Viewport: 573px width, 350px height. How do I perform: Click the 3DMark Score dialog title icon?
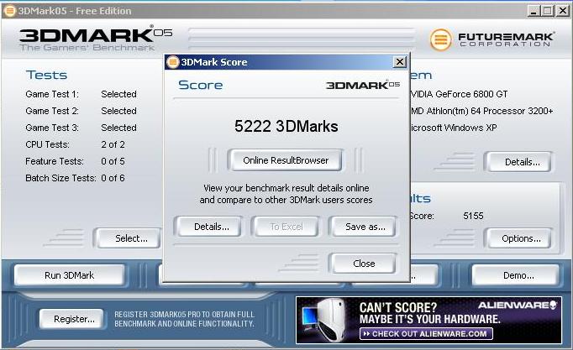click(x=172, y=62)
